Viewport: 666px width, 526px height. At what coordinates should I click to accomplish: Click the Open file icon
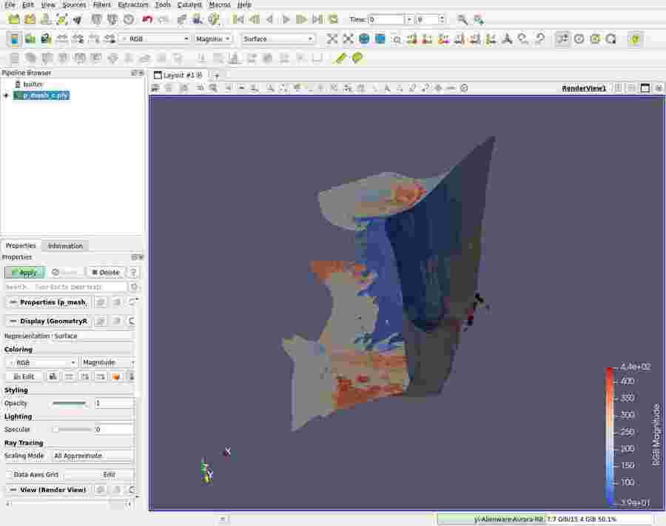[x=14, y=19]
